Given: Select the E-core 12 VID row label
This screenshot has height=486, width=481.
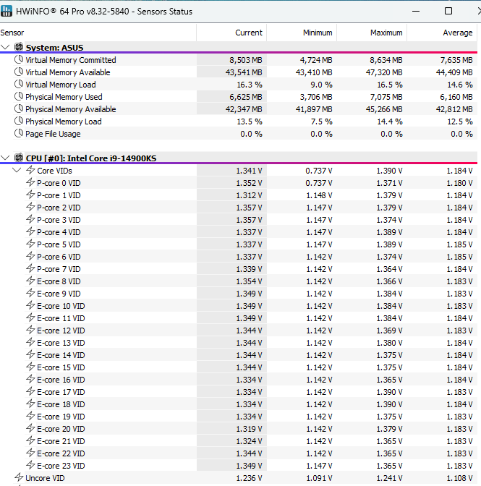Looking at the screenshot, I should [61, 331].
